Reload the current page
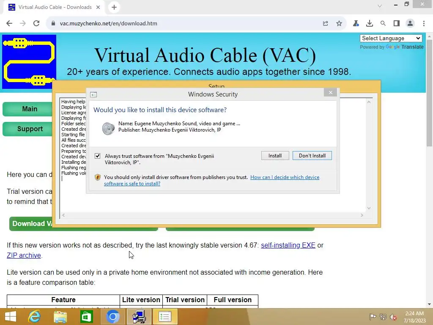The image size is (433, 325). (x=36, y=24)
